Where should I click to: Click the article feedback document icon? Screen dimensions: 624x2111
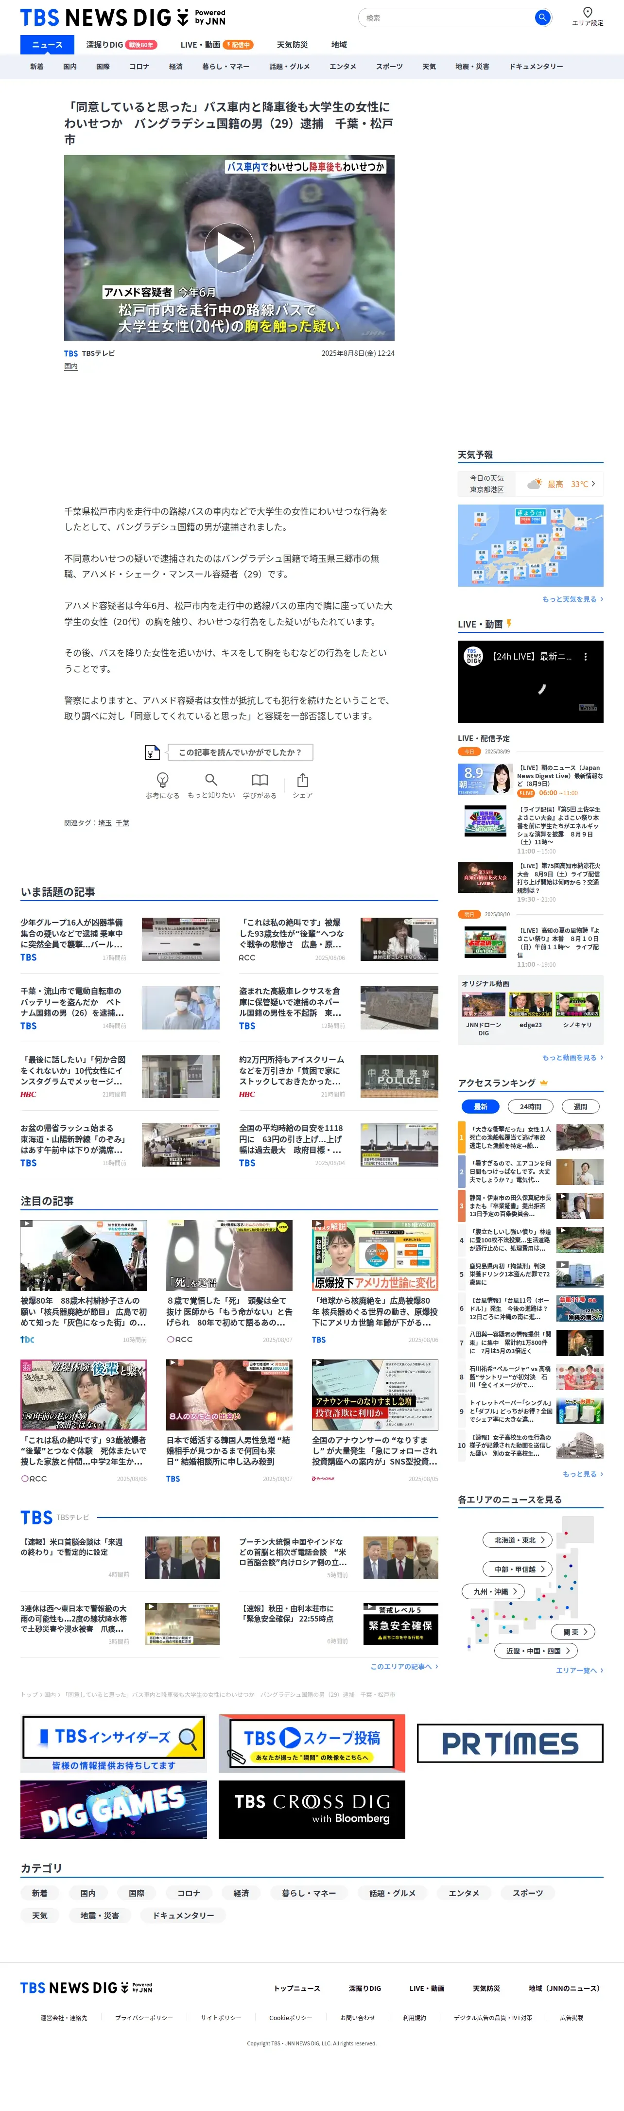(152, 751)
